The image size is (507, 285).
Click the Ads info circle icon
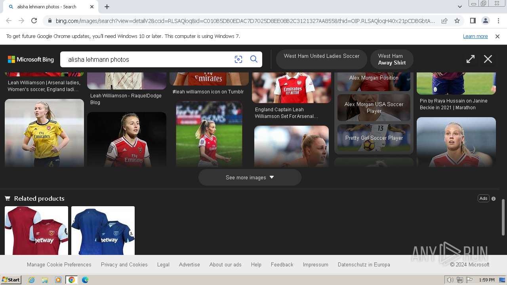pos(494,199)
